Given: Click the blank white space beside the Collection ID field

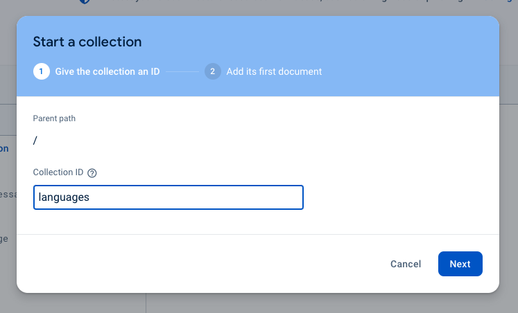Looking at the screenshot, I should tap(402, 197).
